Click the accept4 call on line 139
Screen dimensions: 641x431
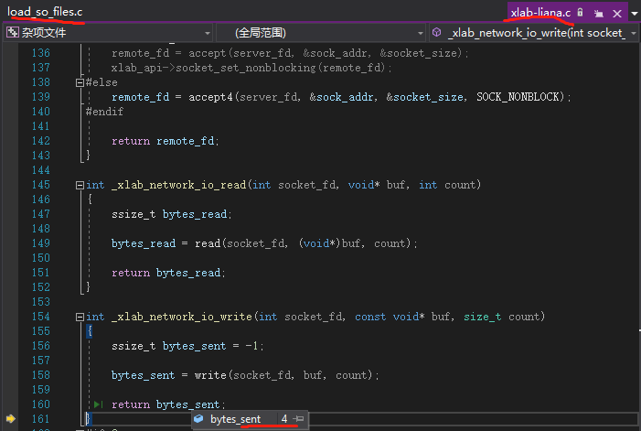(x=210, y=97)
